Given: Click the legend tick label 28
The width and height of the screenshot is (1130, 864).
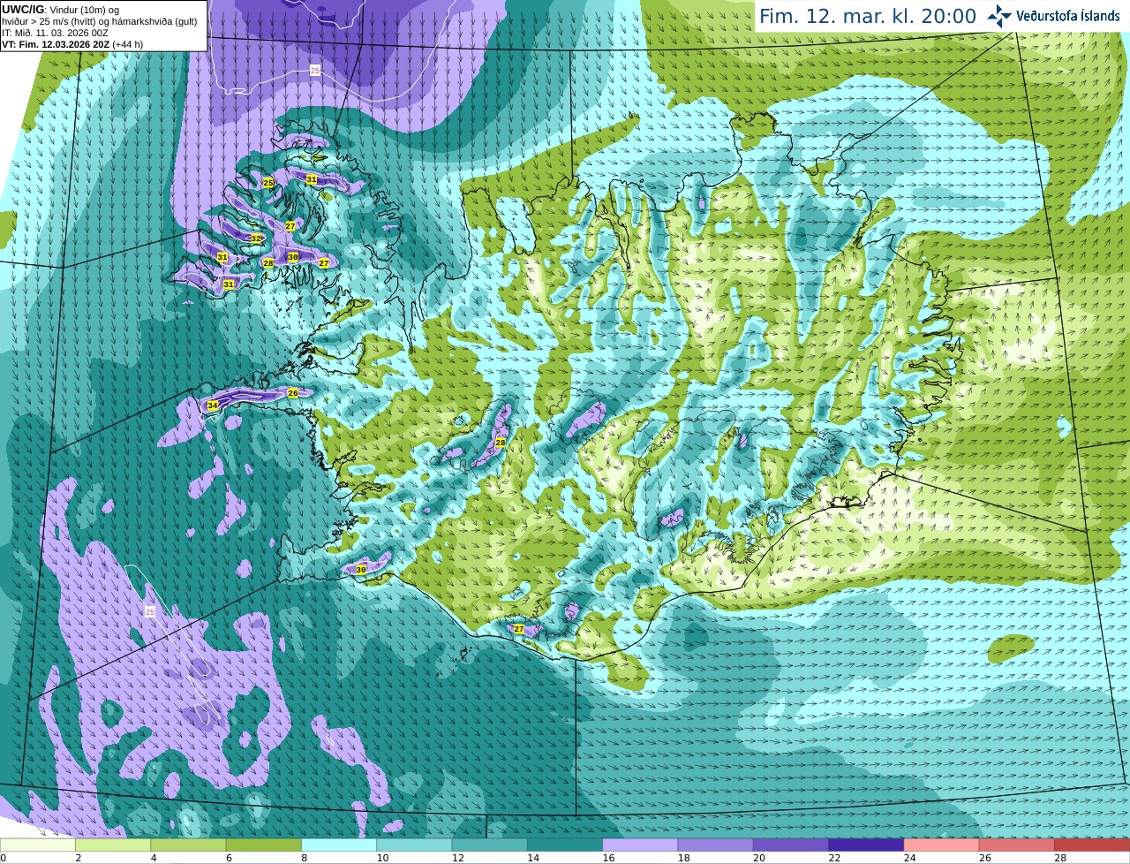Looking at the screenshot, I should pos(1060,858).
